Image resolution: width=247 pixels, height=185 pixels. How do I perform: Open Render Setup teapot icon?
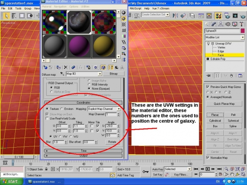(227, 16)
